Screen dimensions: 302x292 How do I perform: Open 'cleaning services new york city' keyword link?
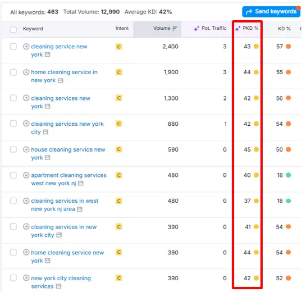coord(67,128)
